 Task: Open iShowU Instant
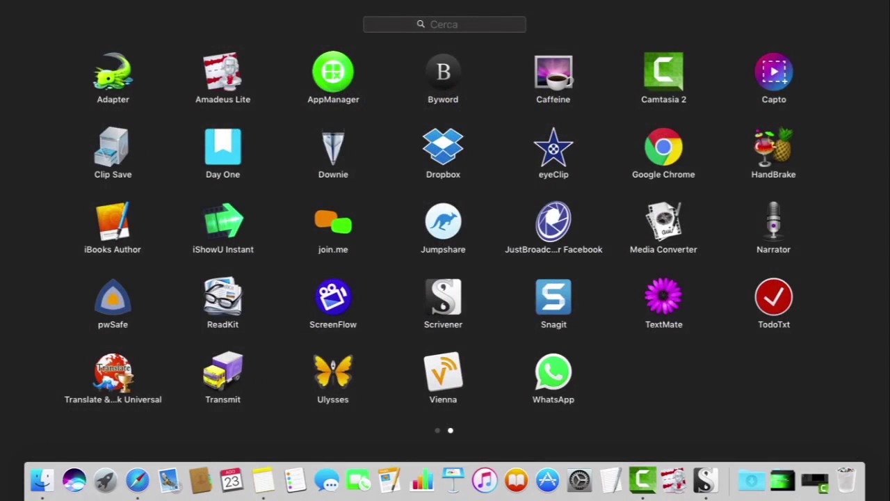(222, 222)
